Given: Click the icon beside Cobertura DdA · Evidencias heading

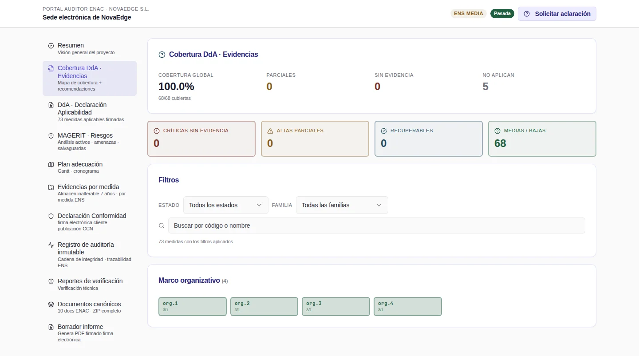Looking at the screenshot, I should (162, 55).
